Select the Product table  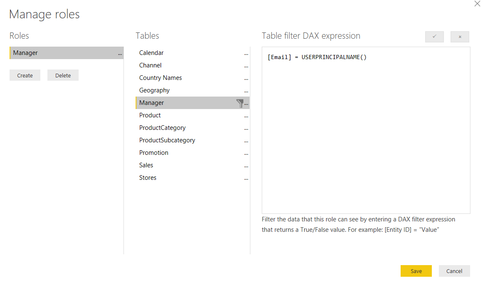(150, 115)
